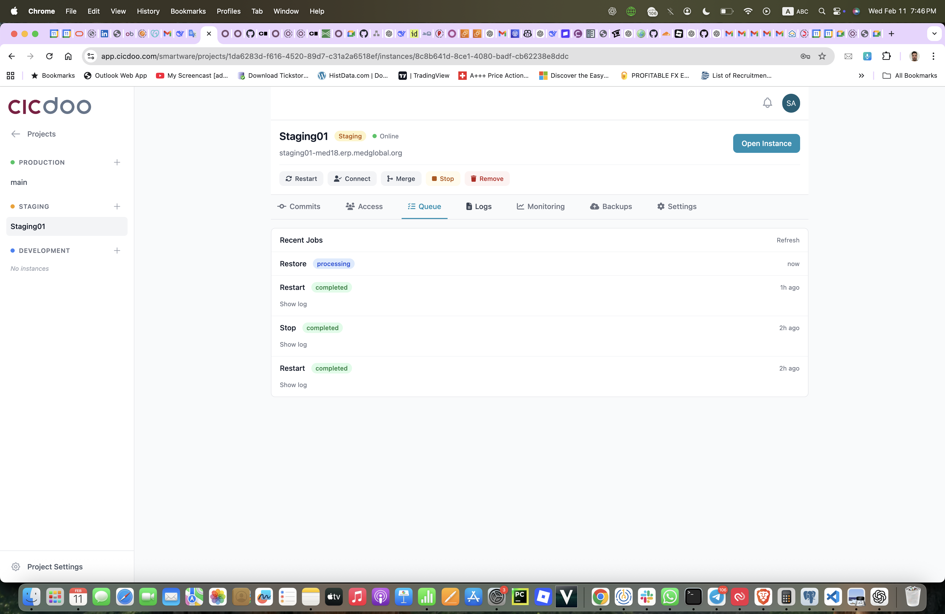Click the notifications bell icon
This screenshot has width=945, height=614.
(x=767, y=103)
